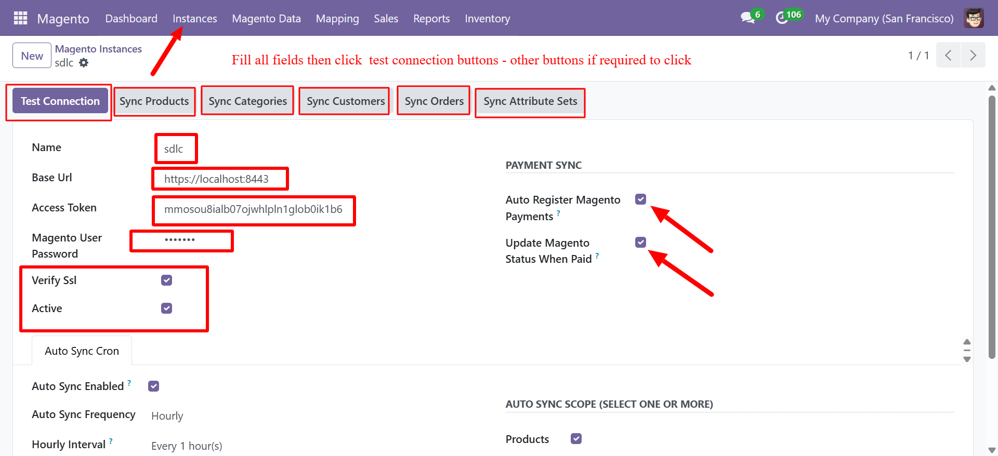Open the Reports menu
Viewport: 998px width, 456px height.
(431, 19)
